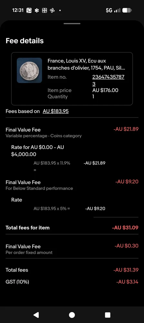Tap the GST (10%) row
The image size is (144, 323).
[x=72, y=282]
